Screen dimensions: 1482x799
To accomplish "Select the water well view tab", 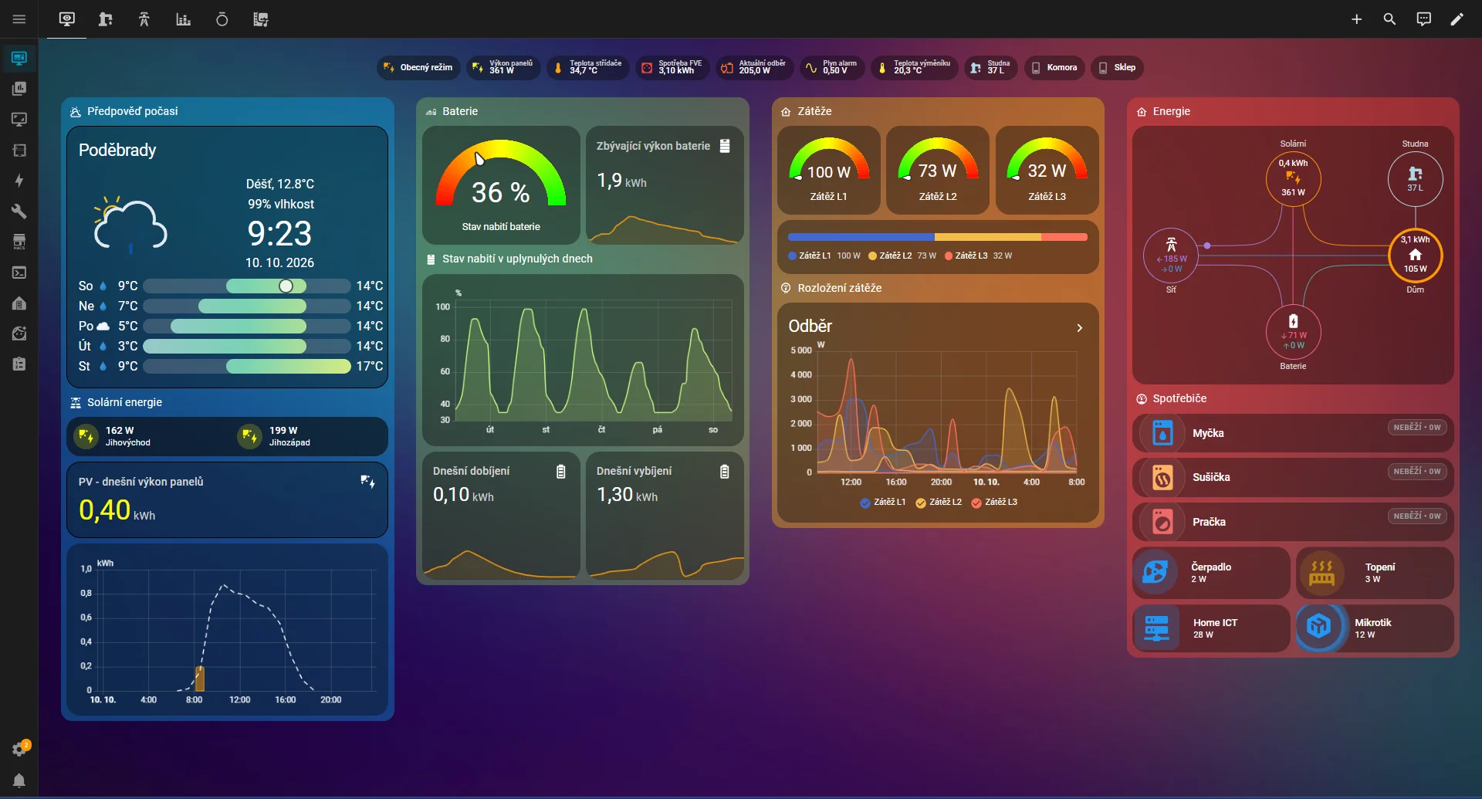I will (x=106, y=19).
